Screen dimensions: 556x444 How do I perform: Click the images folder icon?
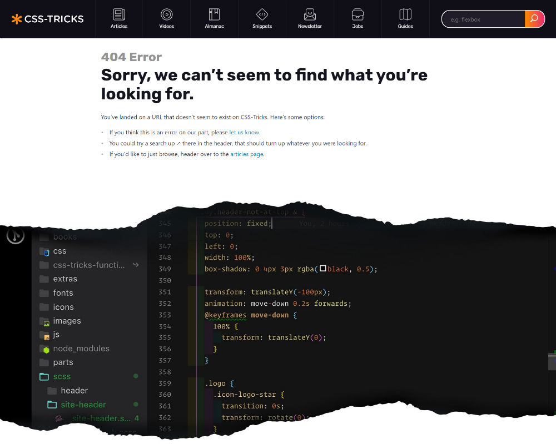[x=44, y=321]
